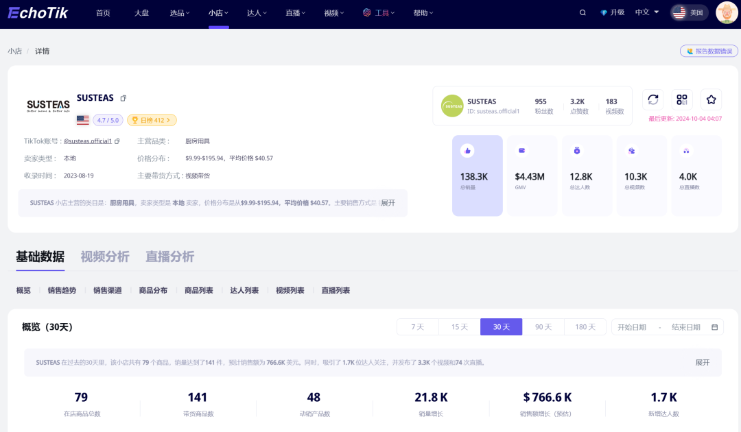Jump to 直播列表 section
The image size is (741, 432).
click(x=336, y=290)
